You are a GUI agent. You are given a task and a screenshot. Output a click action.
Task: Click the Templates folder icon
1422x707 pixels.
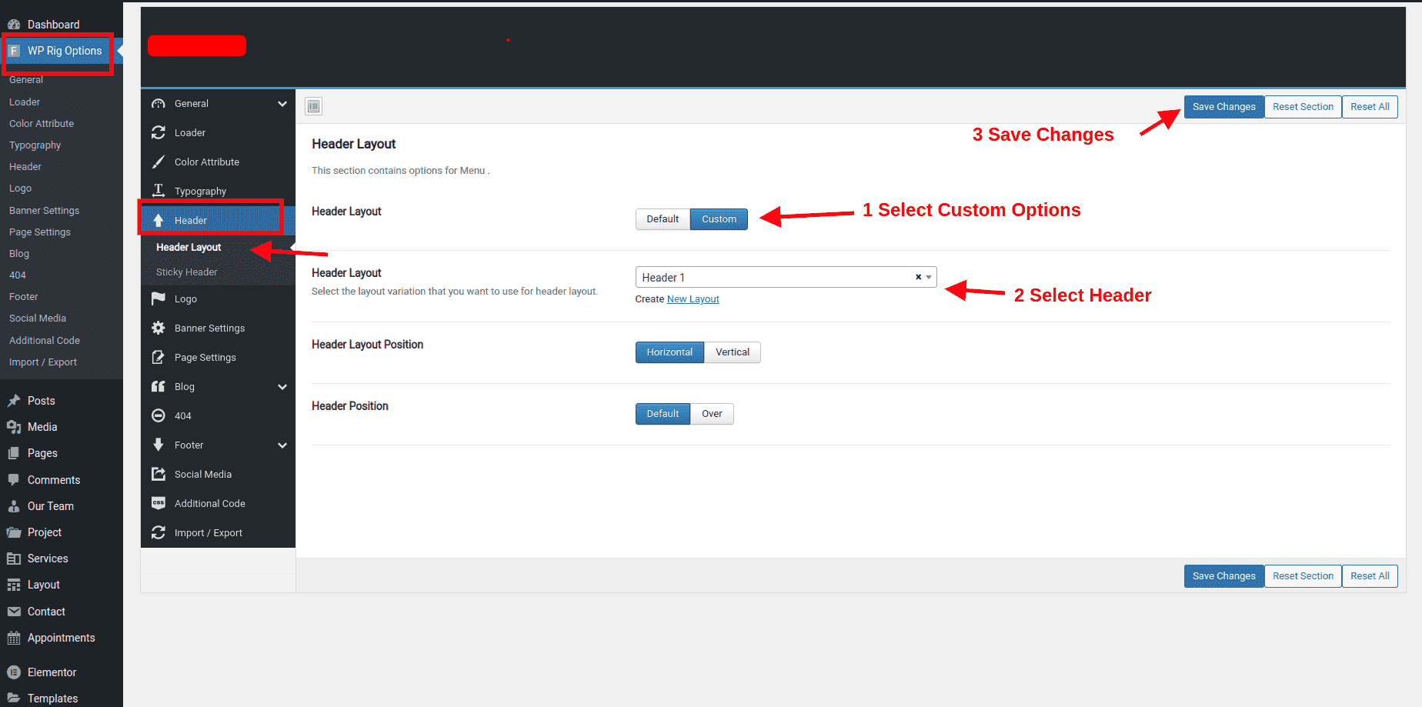14,699
